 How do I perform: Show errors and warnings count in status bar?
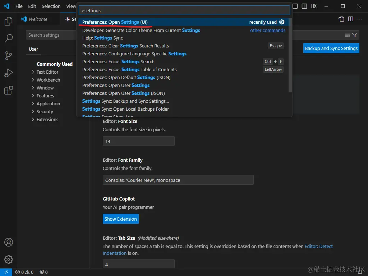[24, 272]
